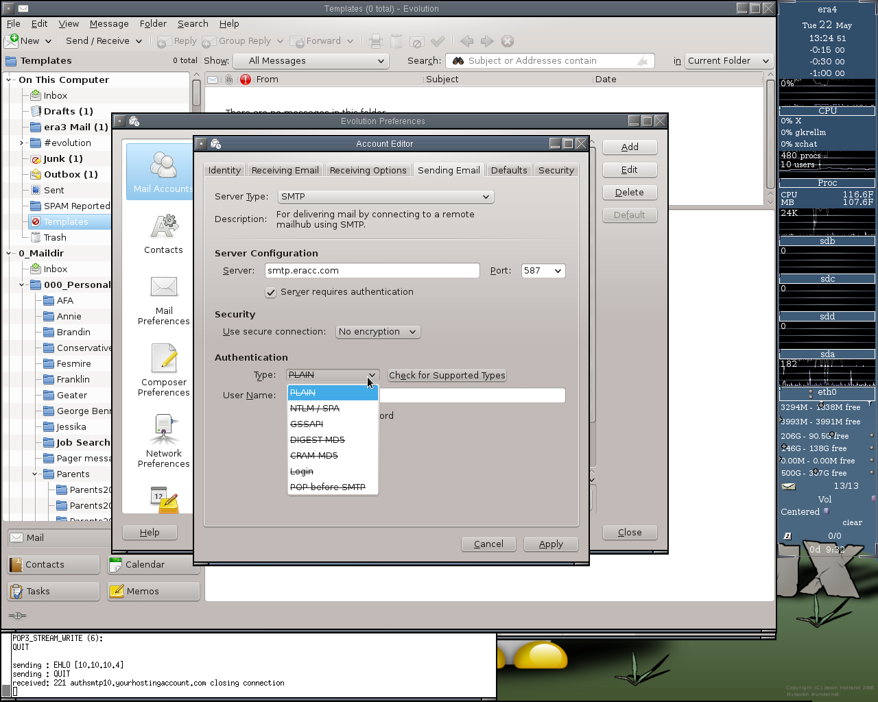Image resolution: width=878 pixels, height=702 pixels.
Task: Select the Junk folder icon
Action: pyautogui.click(x=36, y=159)
